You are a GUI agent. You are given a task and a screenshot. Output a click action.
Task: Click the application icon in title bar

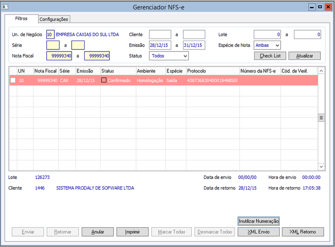coord(5,7)
